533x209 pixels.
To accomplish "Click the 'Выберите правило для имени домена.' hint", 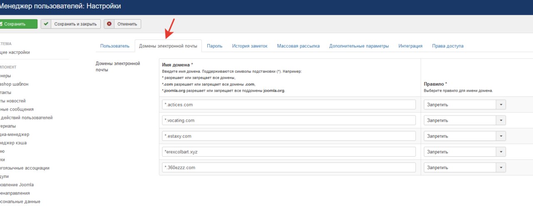I will [x=458, y=90].
